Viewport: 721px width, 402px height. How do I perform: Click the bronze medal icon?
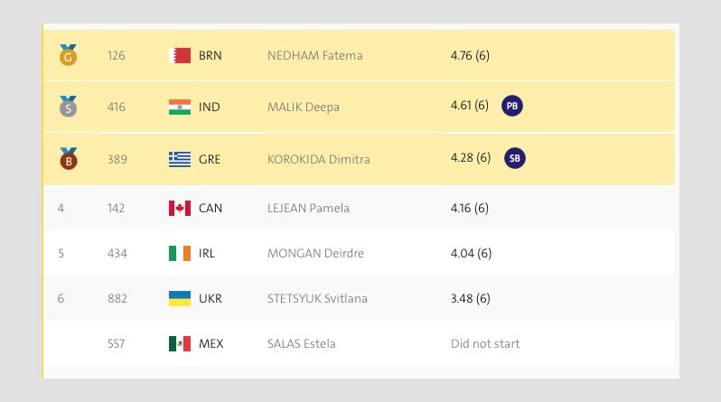coord(68,159)
